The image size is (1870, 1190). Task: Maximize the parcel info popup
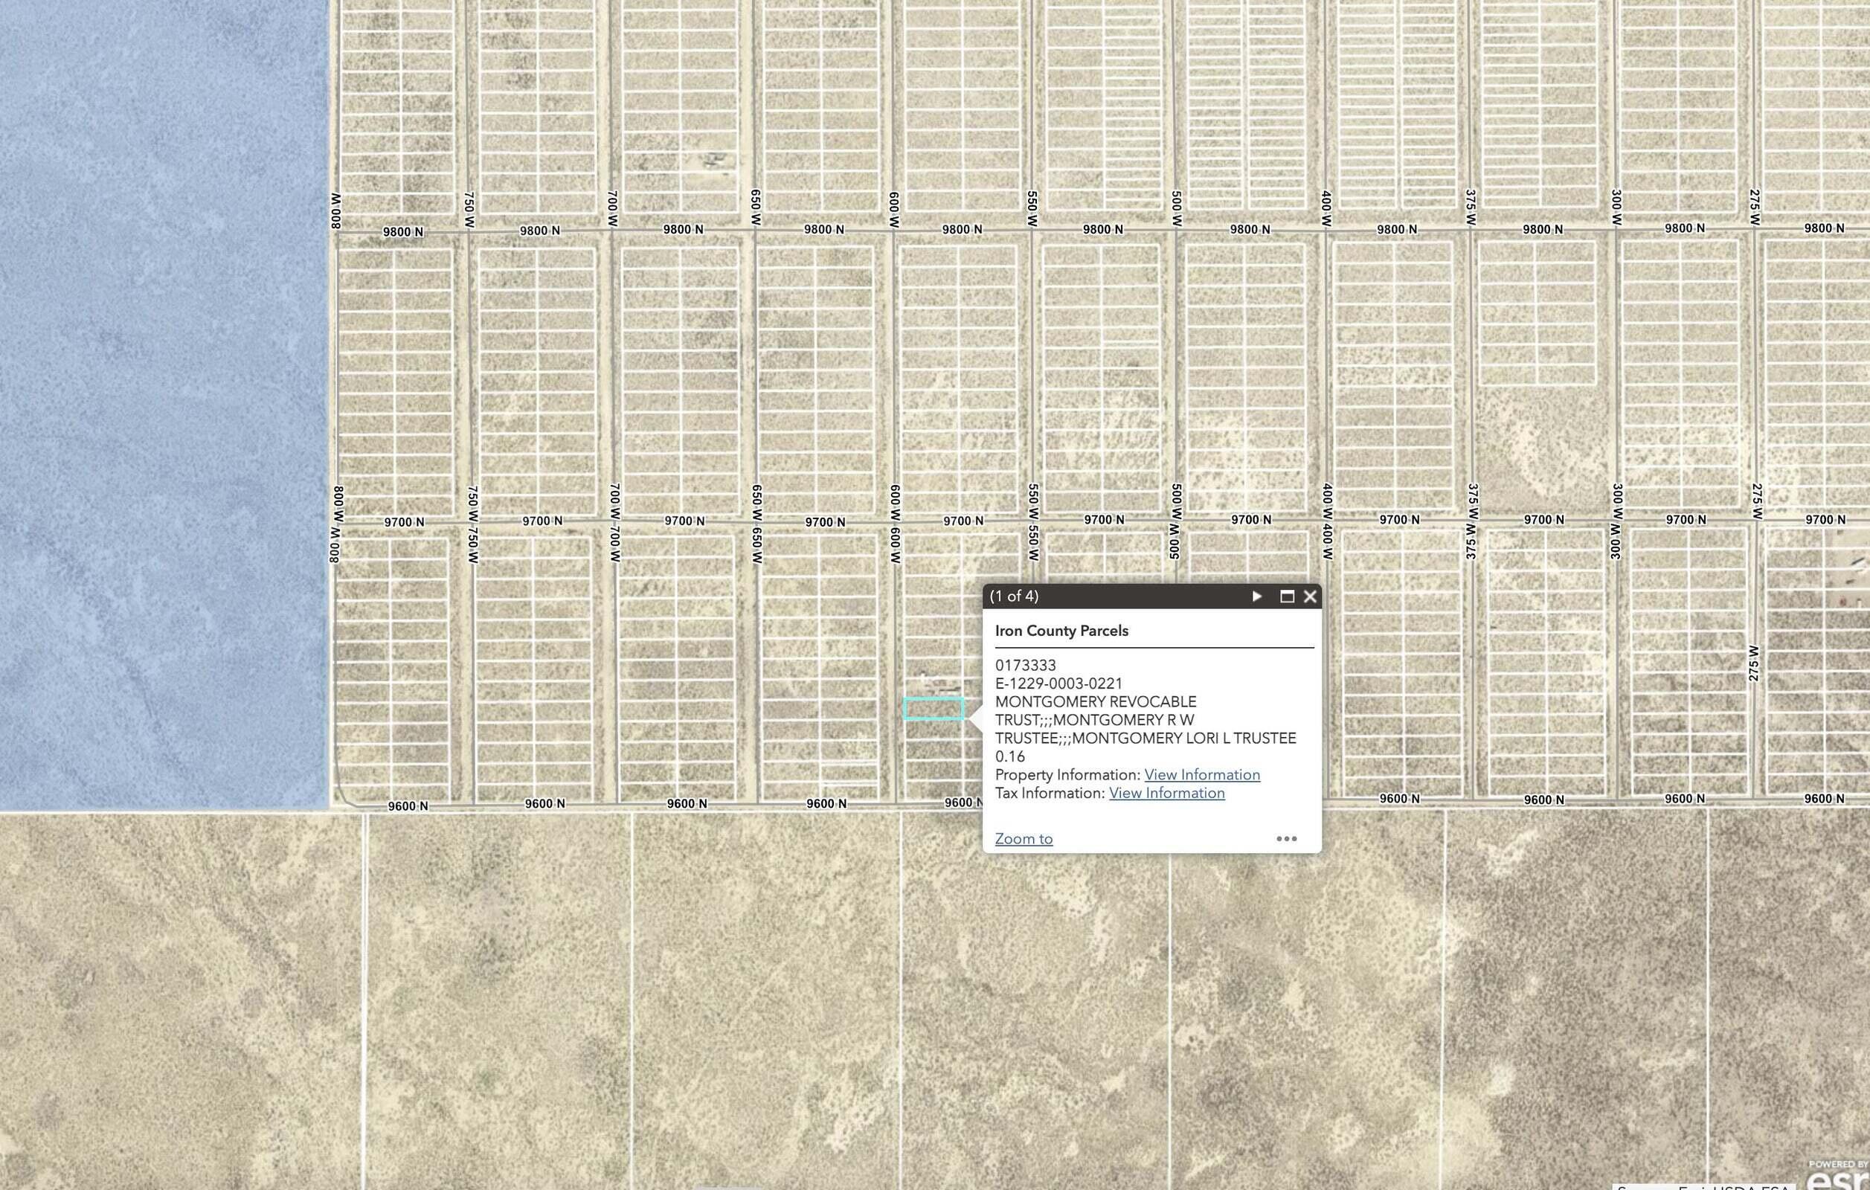coord(1287,596)
